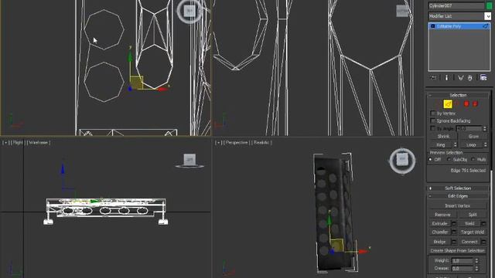Click the Ring selection button

tap(441, 144)
